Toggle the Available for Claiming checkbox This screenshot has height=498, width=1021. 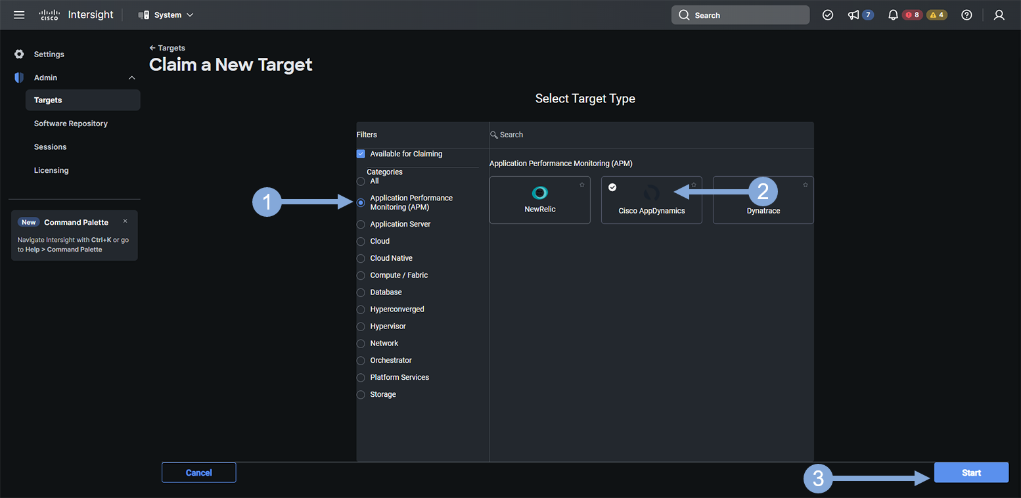(x=361, y=154)
